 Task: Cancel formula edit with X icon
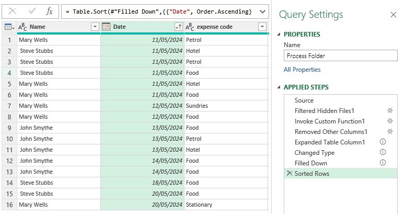[x=12, y=12]
